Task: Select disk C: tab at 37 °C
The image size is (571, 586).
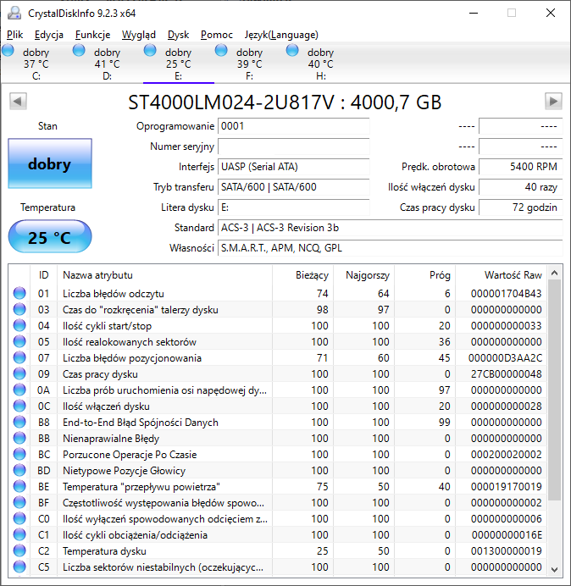Action: click(36, 64)
